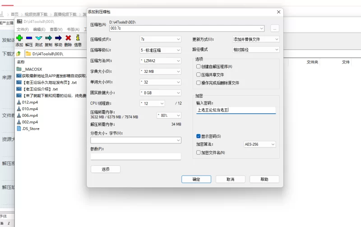Screen dimensions: 361x227
Task: Select the 老王论坛介绍 .txt file icon
Action: (x=19, y=89)
